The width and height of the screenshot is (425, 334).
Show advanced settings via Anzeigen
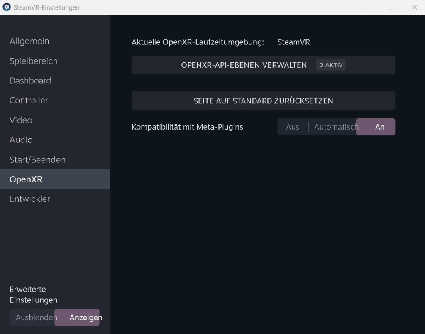85,317
